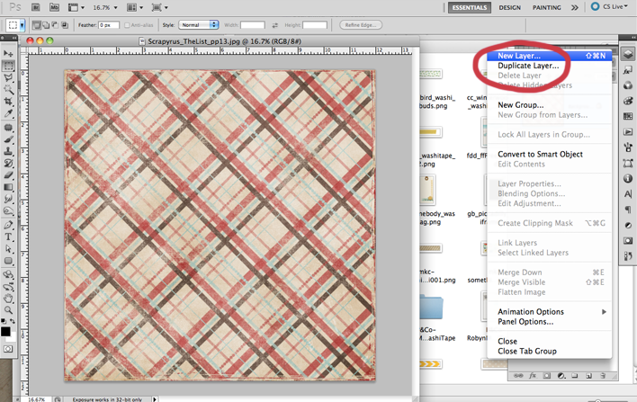Select the Spot Healing Brush tool
The image size is (637, 402).
click(8, 128)
